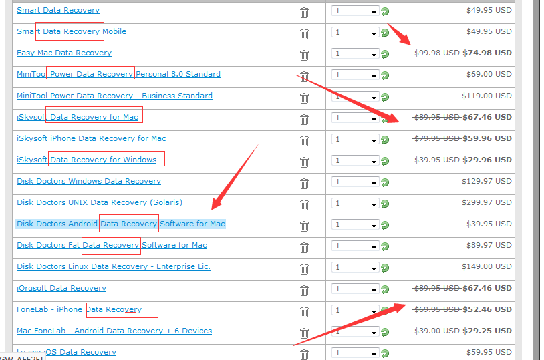544x360 pixels.
Task: Open MiniTool Personal 8.0 Standard link
Action: (119, 74)
